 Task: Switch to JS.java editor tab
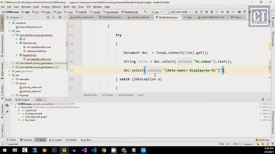pyautogui.click(x=238, y=17)
